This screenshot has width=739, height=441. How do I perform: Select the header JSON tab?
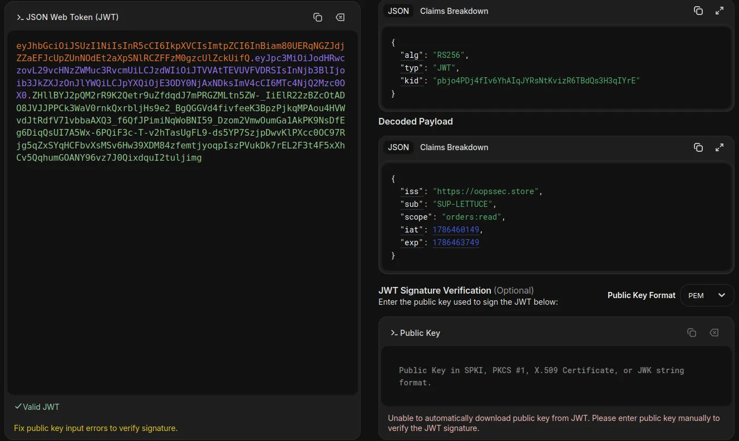[x=398, y=11]
